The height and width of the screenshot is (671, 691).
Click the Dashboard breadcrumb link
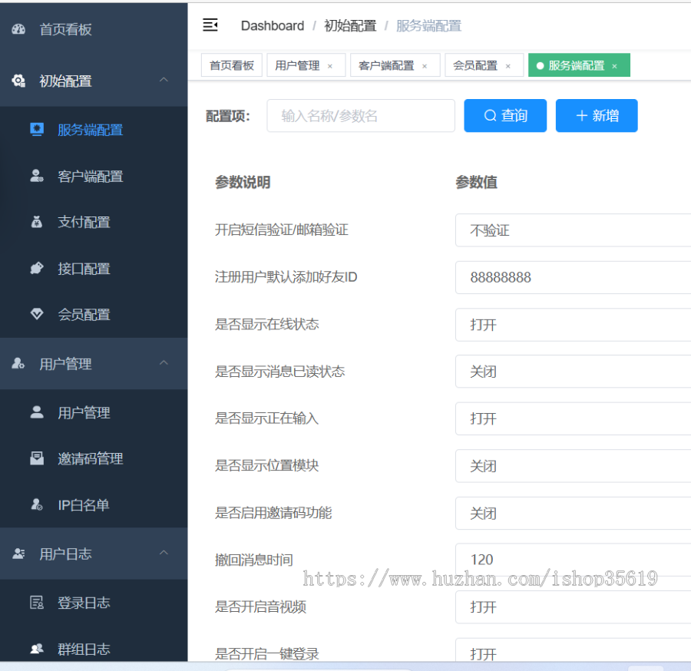tap(273, 25)
